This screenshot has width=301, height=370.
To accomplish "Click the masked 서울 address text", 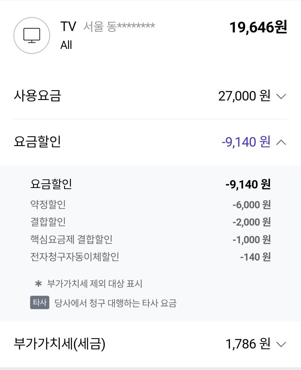I will (119, 27).
